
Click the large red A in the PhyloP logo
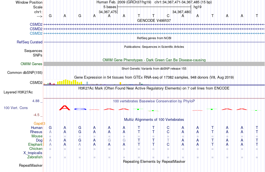[x=64, y=108]
